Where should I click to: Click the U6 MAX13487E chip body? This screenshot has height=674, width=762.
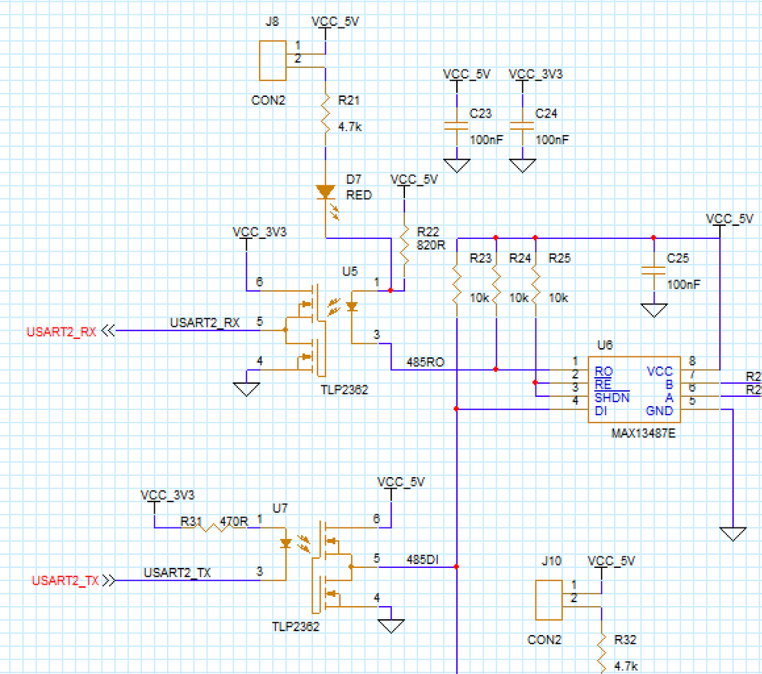point(634,389)
